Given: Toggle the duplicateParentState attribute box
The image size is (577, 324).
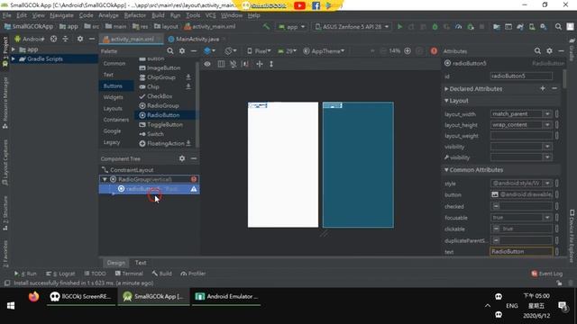Looking at the screenshot, I should (496, 240).
